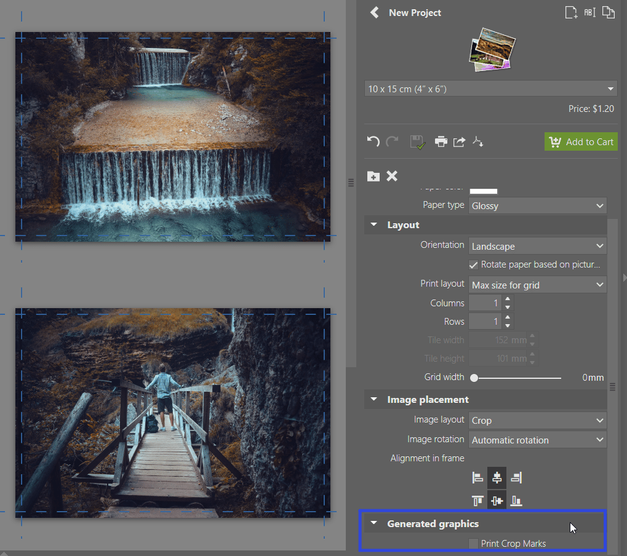Increase the Rows value with up arrow
Image resolution: width=627 pixels, height=556 pixels.
pyautogui.click(x=508, y=317)
